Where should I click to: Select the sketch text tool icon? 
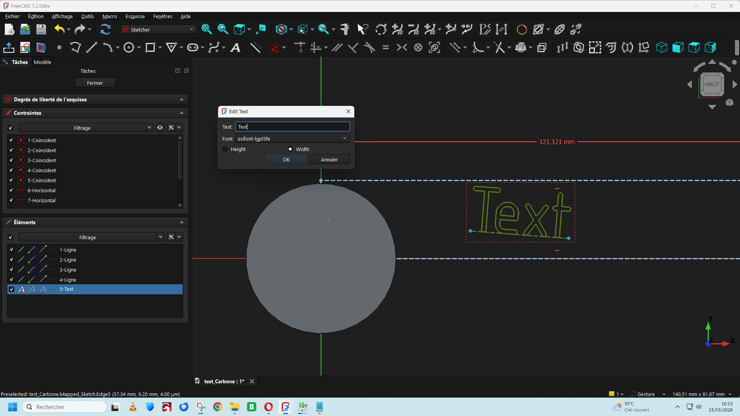235,48
